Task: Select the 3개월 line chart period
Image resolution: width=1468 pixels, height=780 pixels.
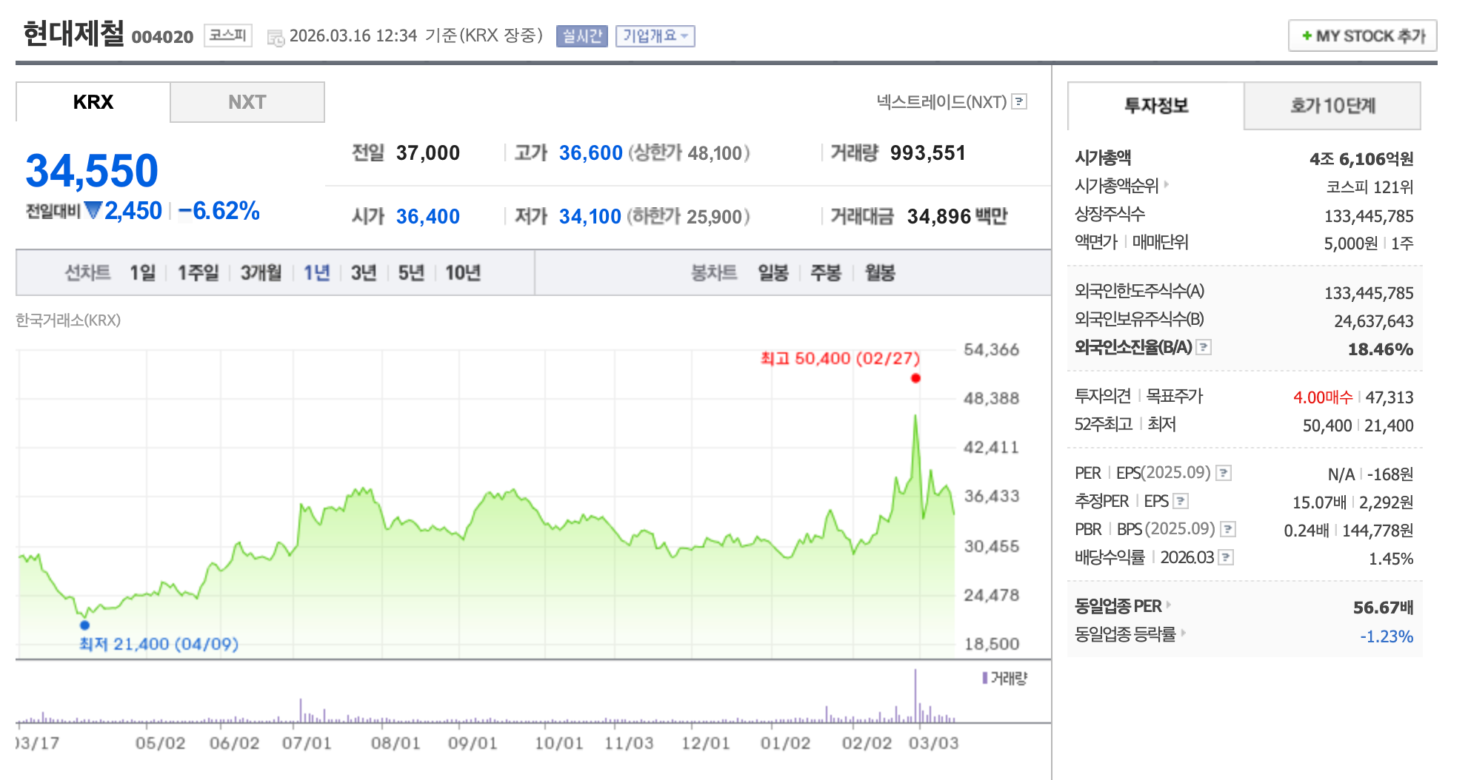Action: pyautogui.click(x=261, y=273)
